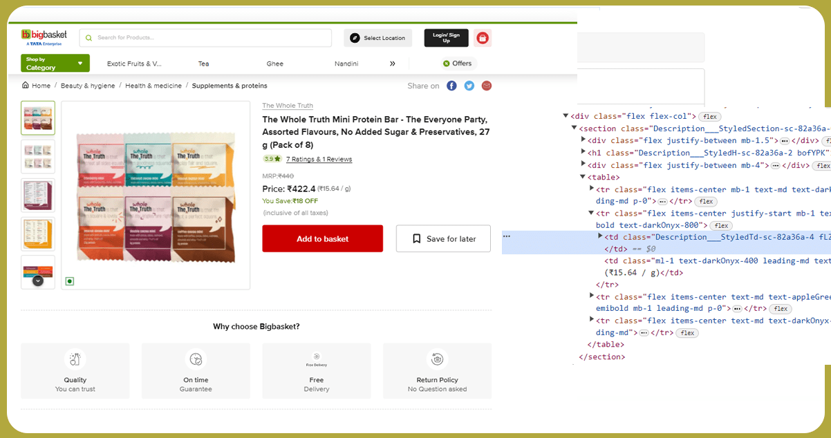Click the Offers badge icon
Screen dimensions: 831x438
pos(445,63)
